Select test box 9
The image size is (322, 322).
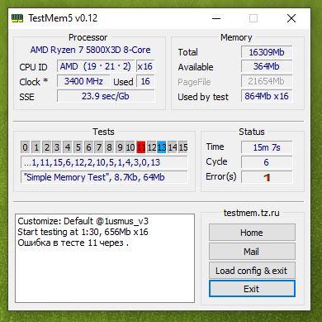[120, 147]
